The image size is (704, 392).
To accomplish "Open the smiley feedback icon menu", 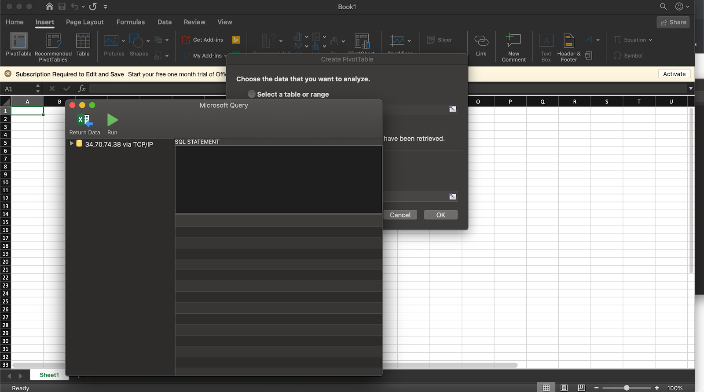I will pyautogui.click(x=682, y=7).
